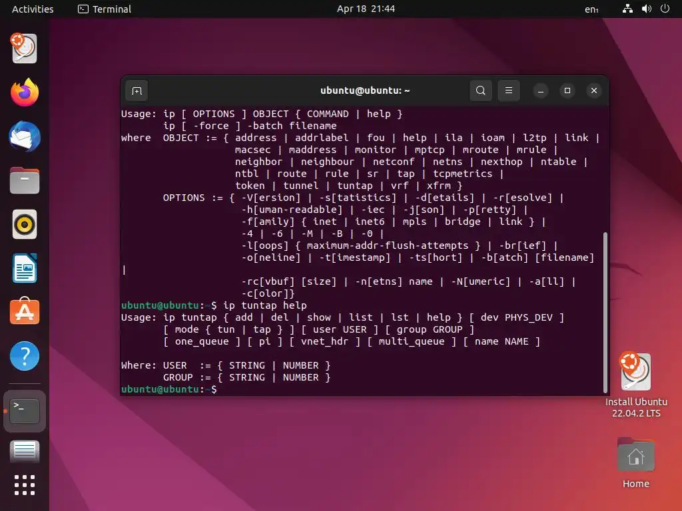
Task: Open the terminal search tool
Action: (x=481, y=90)
